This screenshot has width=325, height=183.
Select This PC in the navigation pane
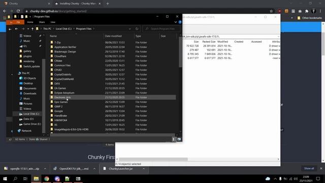click(x=26, y=73)
